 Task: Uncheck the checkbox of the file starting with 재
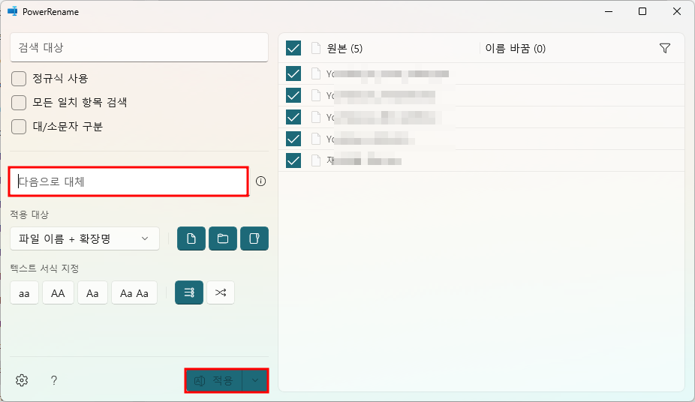(293, 160)
